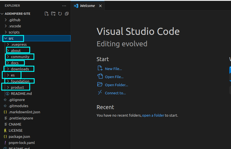
Task: Click the lines icon beside CNAME
Action: (x=6, y=124)
